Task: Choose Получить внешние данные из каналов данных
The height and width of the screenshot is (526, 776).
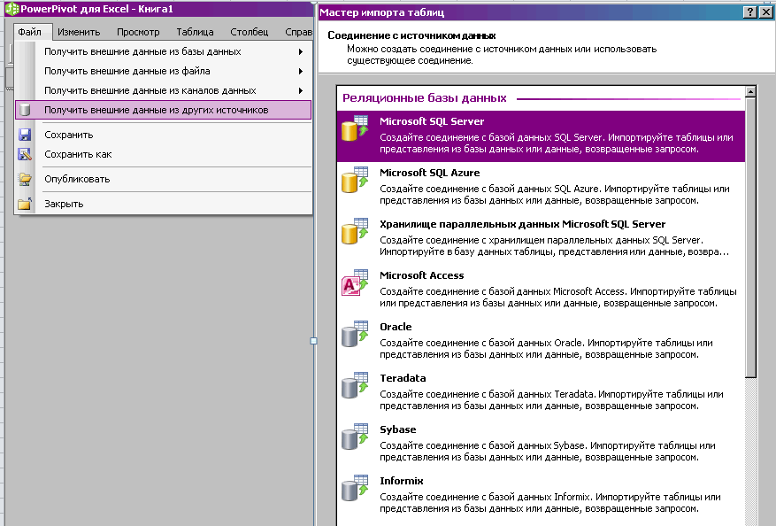Action: tap(164, 90)
